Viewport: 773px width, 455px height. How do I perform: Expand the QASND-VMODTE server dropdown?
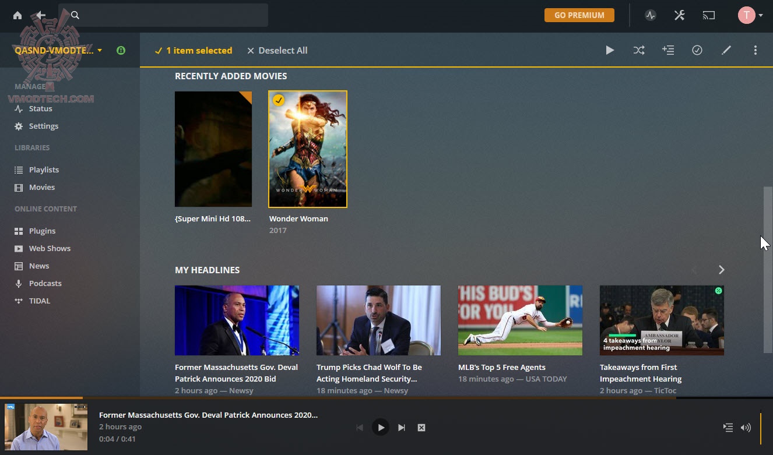(58, 50)
